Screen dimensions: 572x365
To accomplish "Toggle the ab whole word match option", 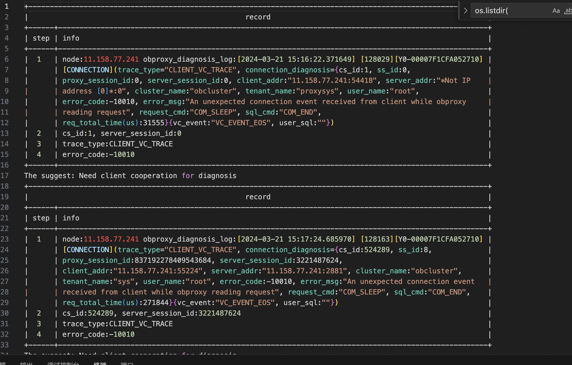I will 568,11.
